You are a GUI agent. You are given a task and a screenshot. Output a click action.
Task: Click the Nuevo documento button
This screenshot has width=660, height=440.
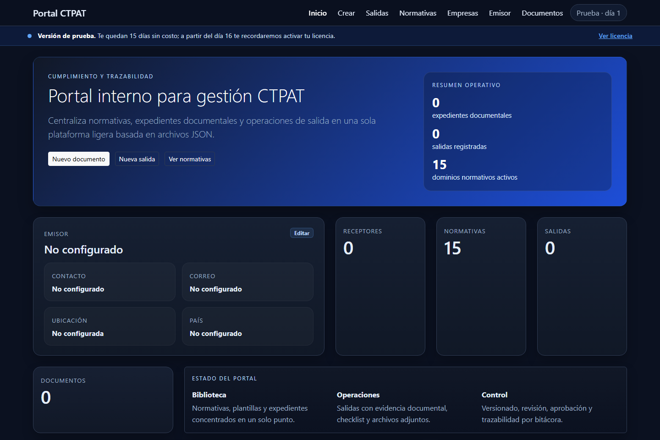(x=79, y=159)
